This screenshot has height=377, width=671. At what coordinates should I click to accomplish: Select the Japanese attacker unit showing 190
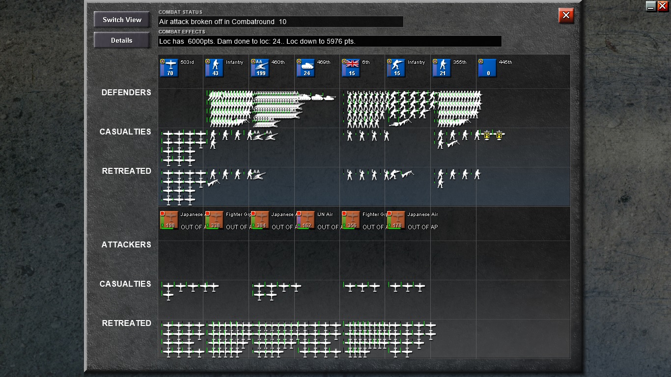click(169, 220)
